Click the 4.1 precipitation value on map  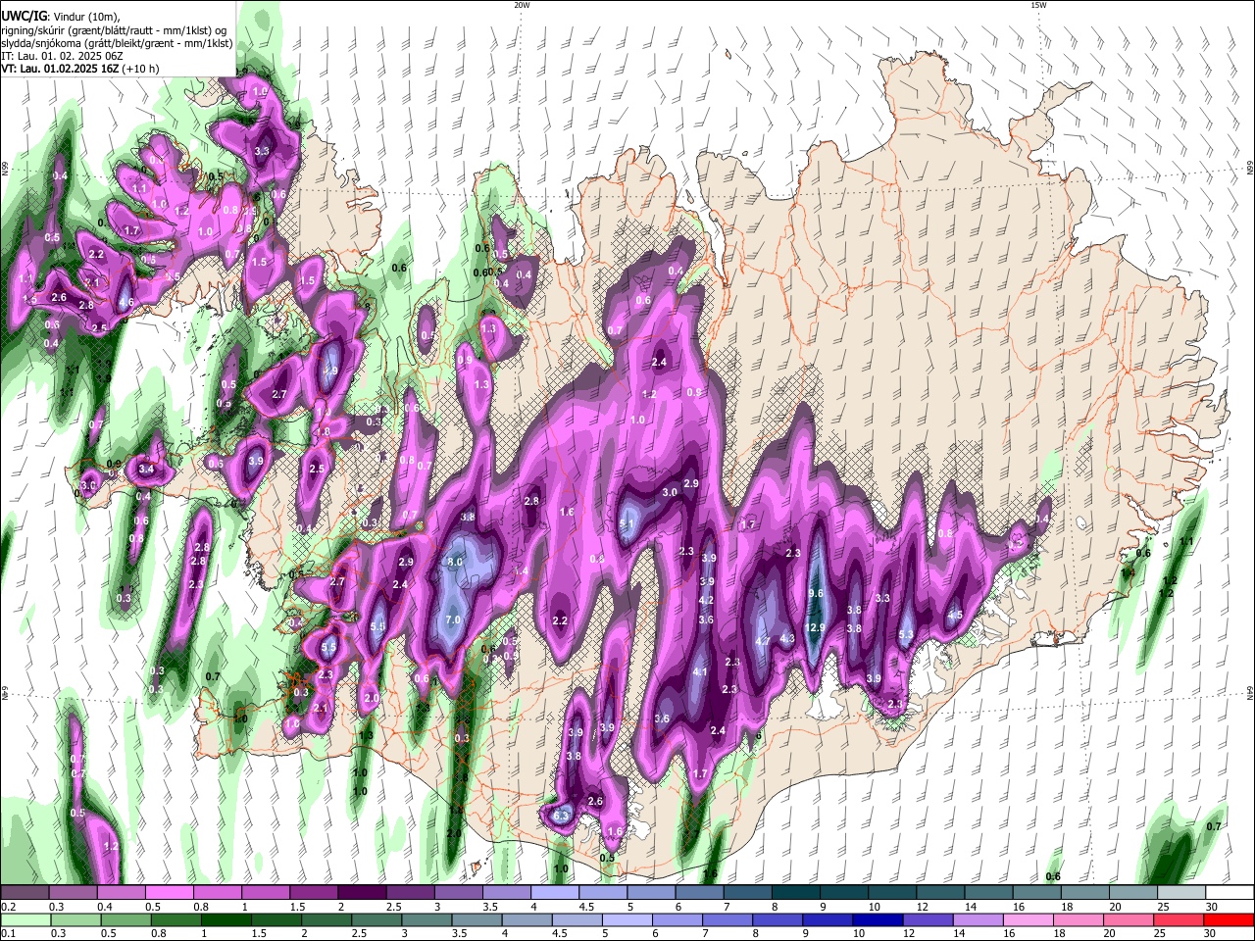(x=700, y=672)
